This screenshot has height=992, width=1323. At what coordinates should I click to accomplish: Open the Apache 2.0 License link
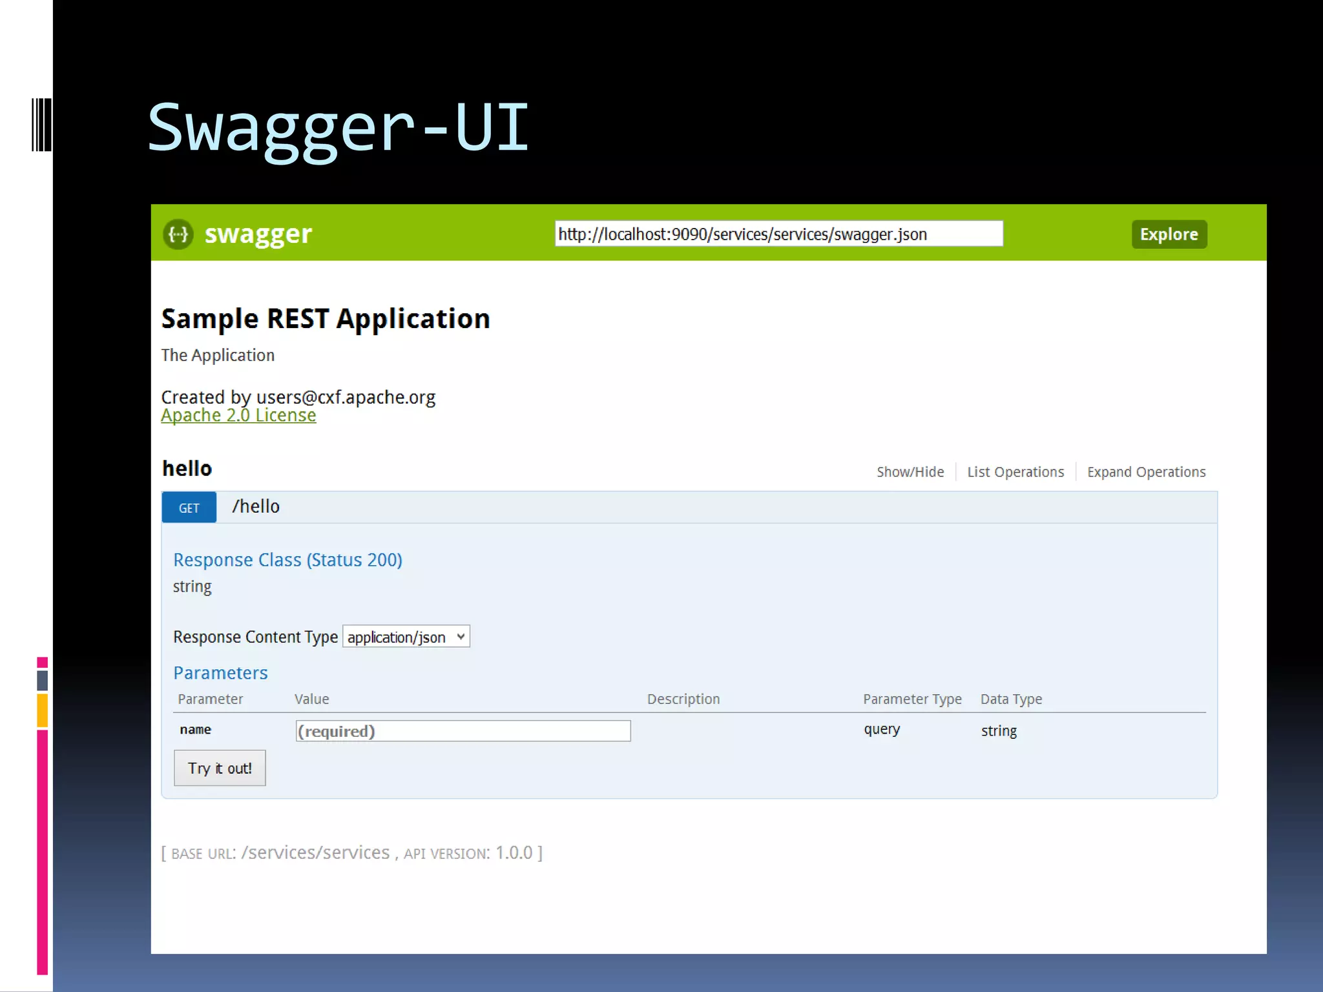(x=238, y=415)
